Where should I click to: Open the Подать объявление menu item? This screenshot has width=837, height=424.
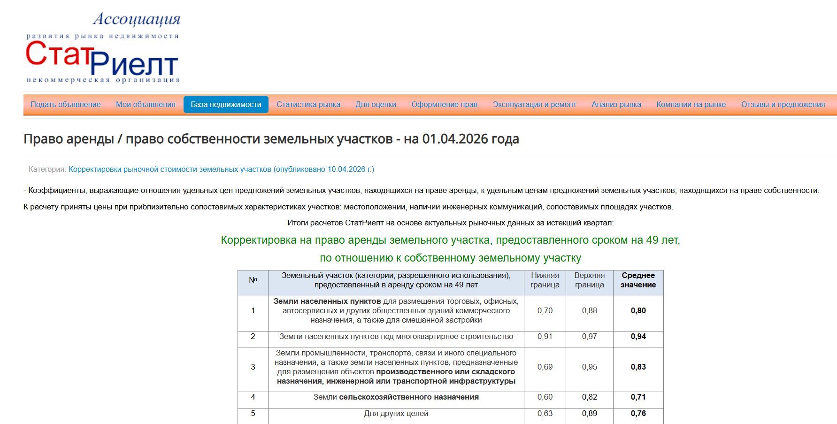(x=66, y=104)
